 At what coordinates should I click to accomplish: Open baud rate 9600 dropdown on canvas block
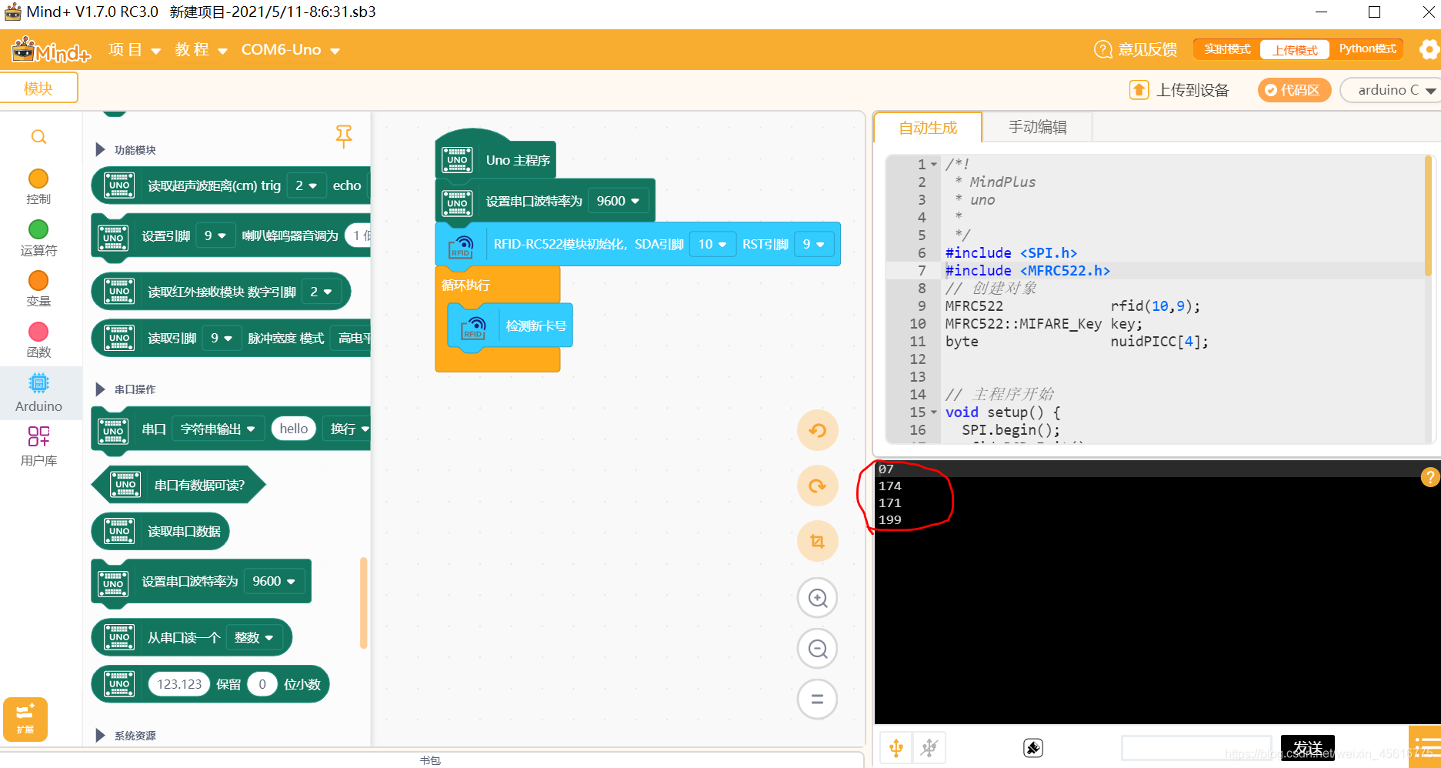tap(618, 201)
